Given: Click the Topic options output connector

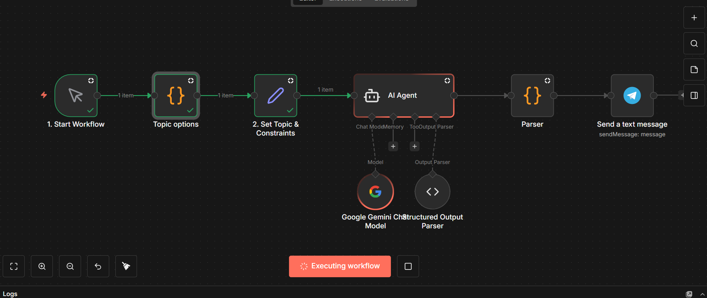Looking at the screenshot, I should point(197,95).
